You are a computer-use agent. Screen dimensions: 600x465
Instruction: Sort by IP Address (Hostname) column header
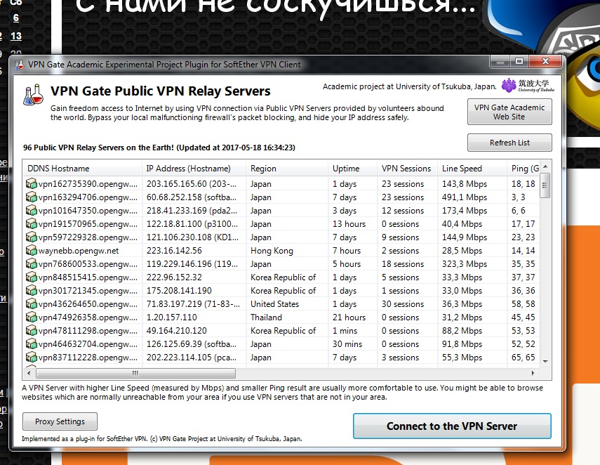click(194, 169)
